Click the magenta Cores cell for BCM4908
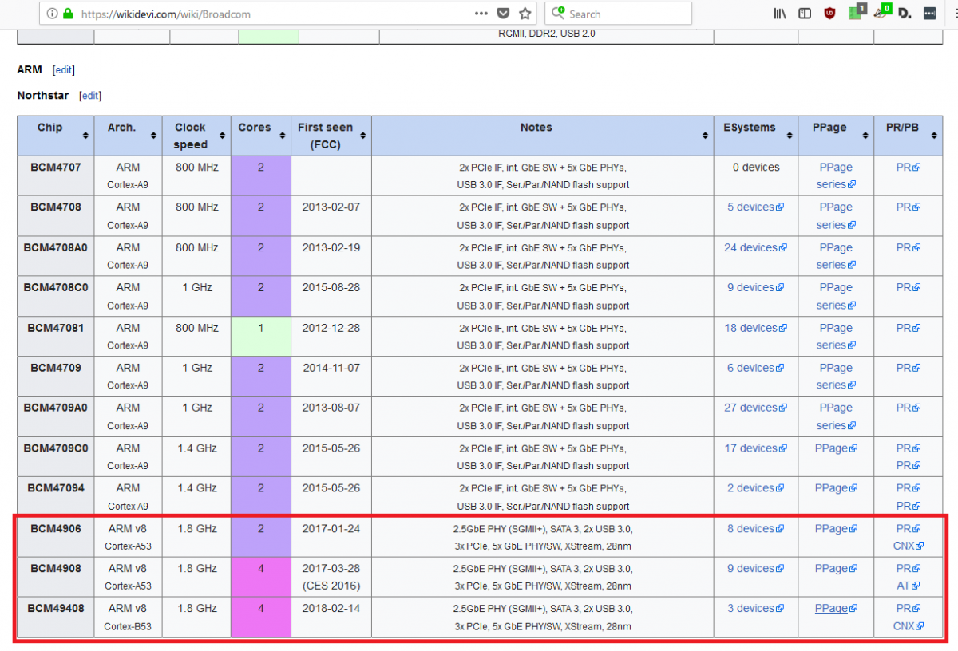Image resolution: width=958 pixels, height=651 pixels. click(261, 577)
